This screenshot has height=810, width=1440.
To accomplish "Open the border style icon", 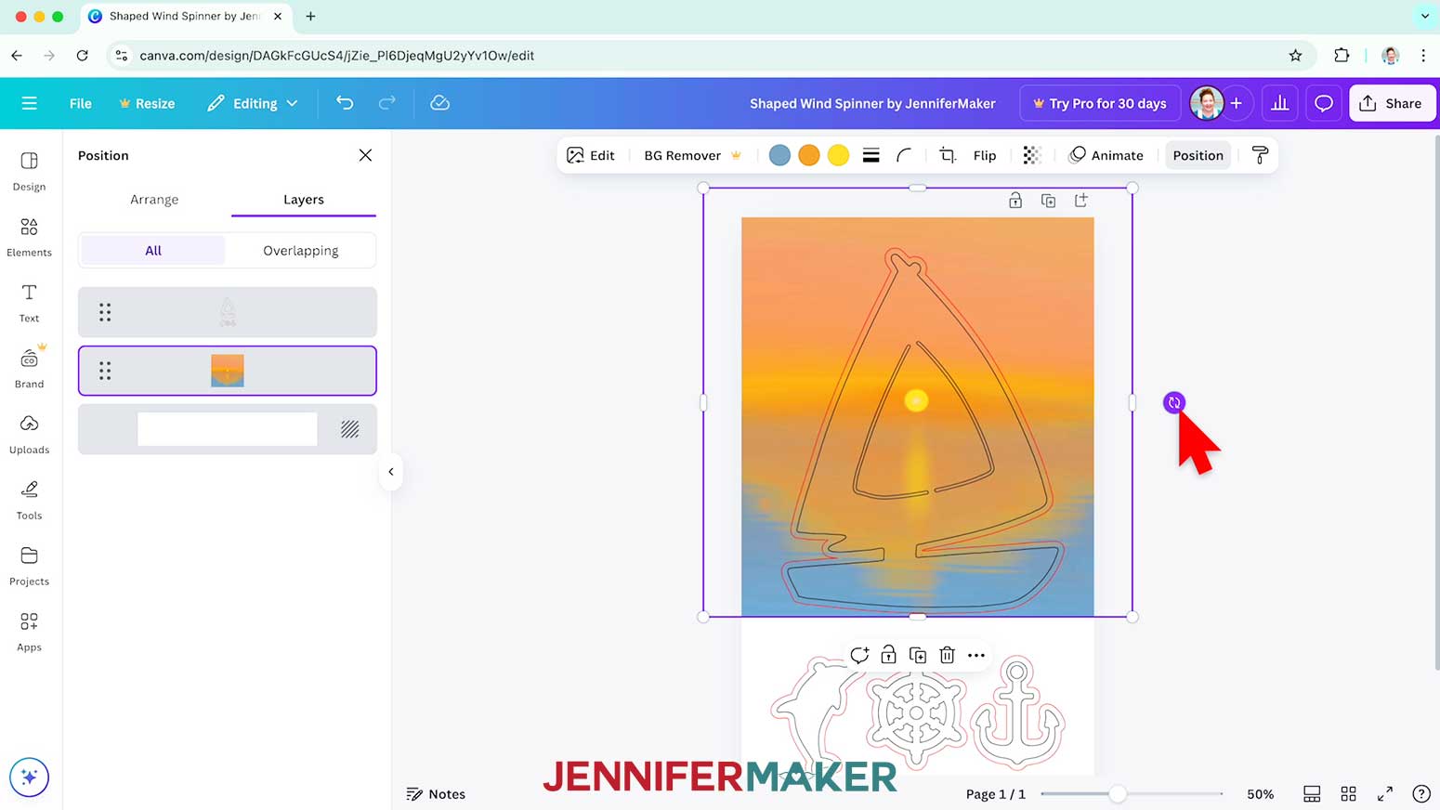I will pyautogui.click(x=871, y=155).
